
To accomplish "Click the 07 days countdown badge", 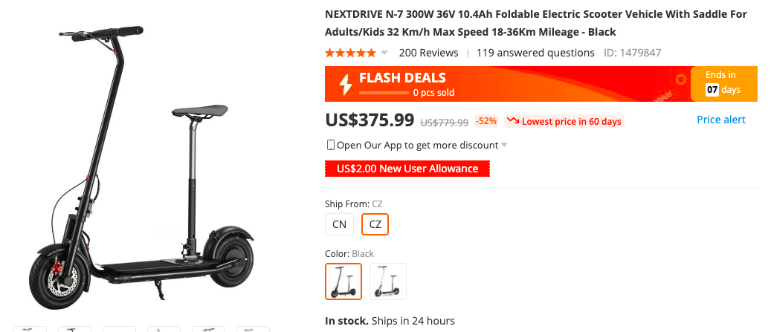I will tap(712, 90).
